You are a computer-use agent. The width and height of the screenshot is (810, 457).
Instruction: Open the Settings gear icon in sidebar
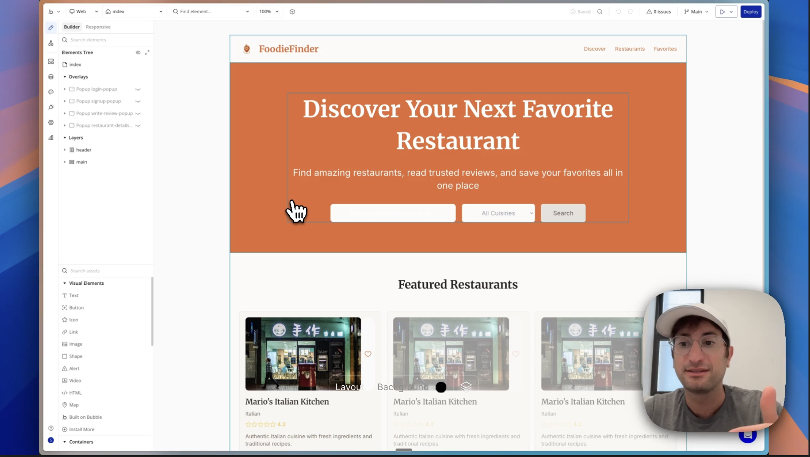(x=51, y=122)
